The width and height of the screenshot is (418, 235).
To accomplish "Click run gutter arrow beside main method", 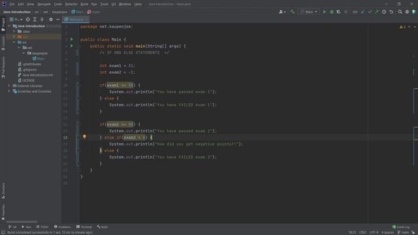I will tap(71, 46).
